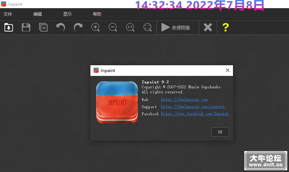Open the 编辑 menu
Image resolution: width=289 pixels, height=172 pixels.
tap(38, 14)
